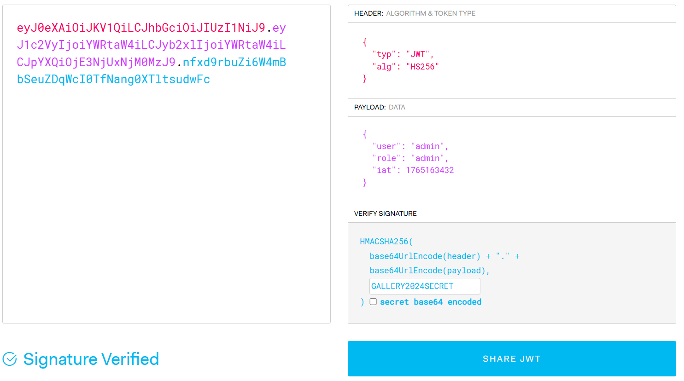Click the Signature Verified text
Screen dimensions: 684x381
click(x=91, y=359)
